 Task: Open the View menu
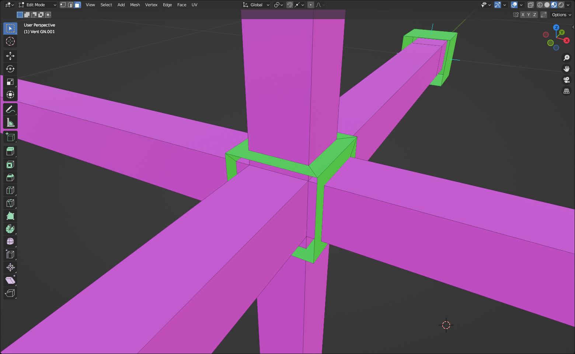coord(90,5)
